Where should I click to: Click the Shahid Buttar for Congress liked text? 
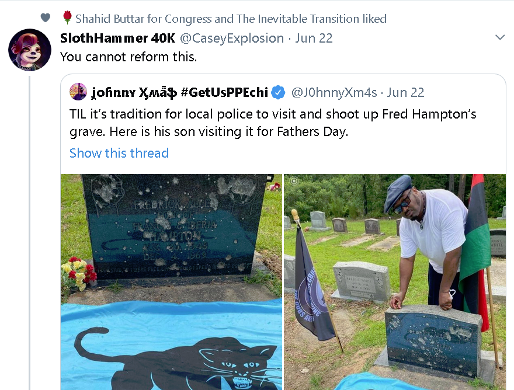[231, 19]
